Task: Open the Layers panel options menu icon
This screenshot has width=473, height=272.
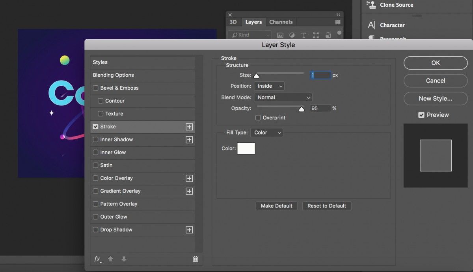Action: pos(338,22)
